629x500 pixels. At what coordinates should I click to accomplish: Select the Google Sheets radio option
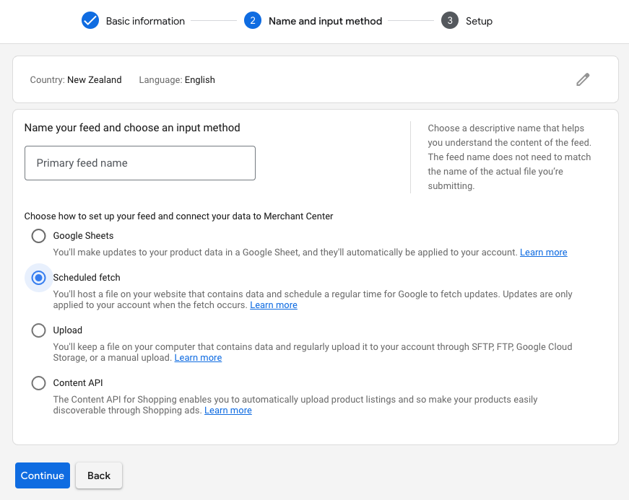(x=38, y=236)
